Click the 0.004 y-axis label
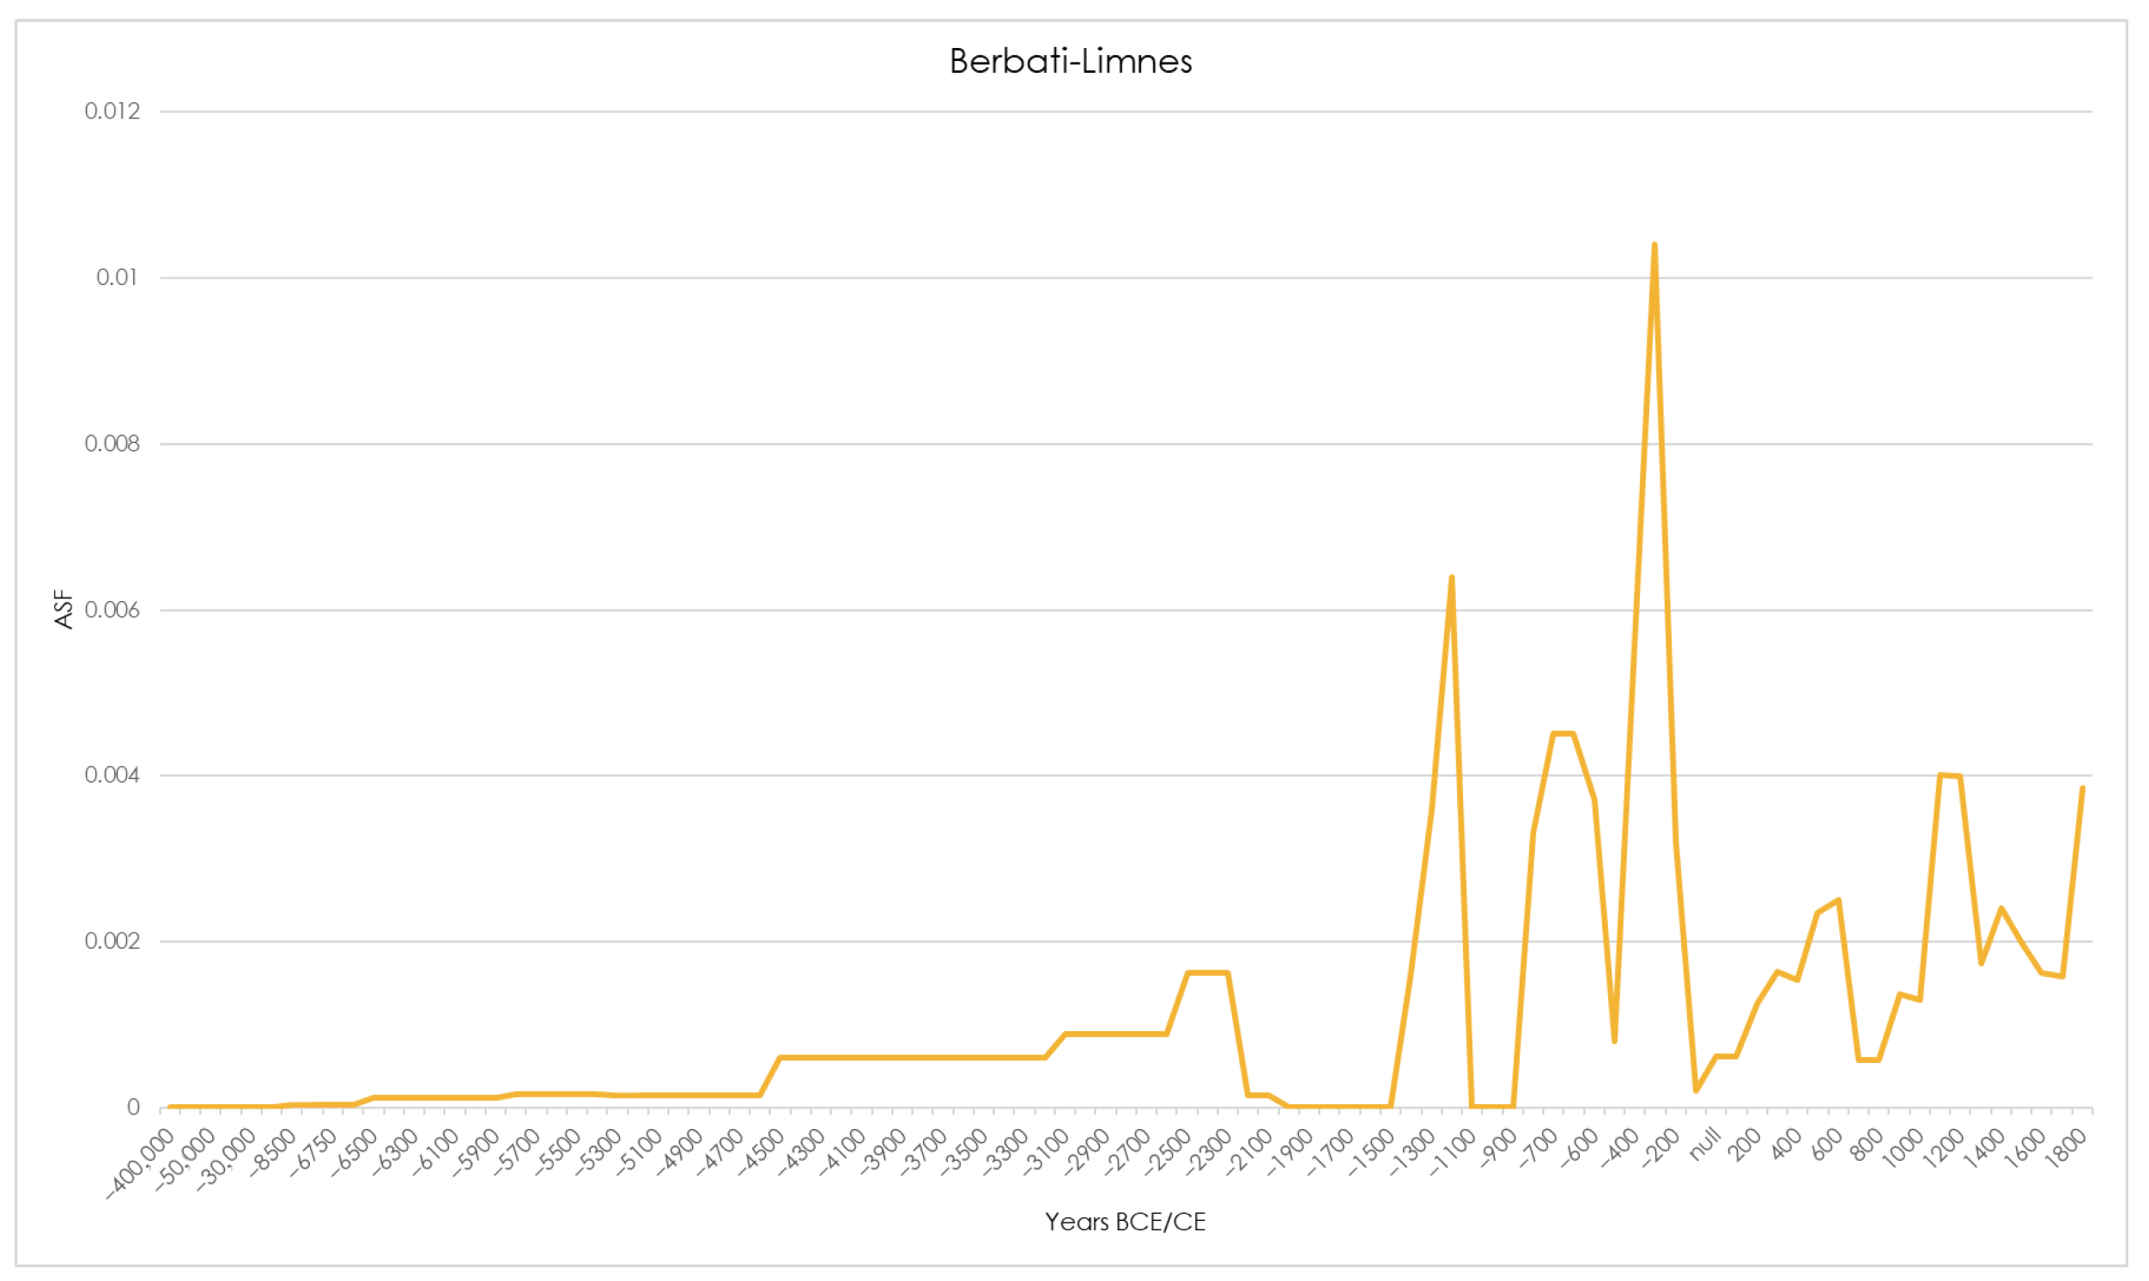The height and width of the screenshot is (1281, 2149). point(112,775)
